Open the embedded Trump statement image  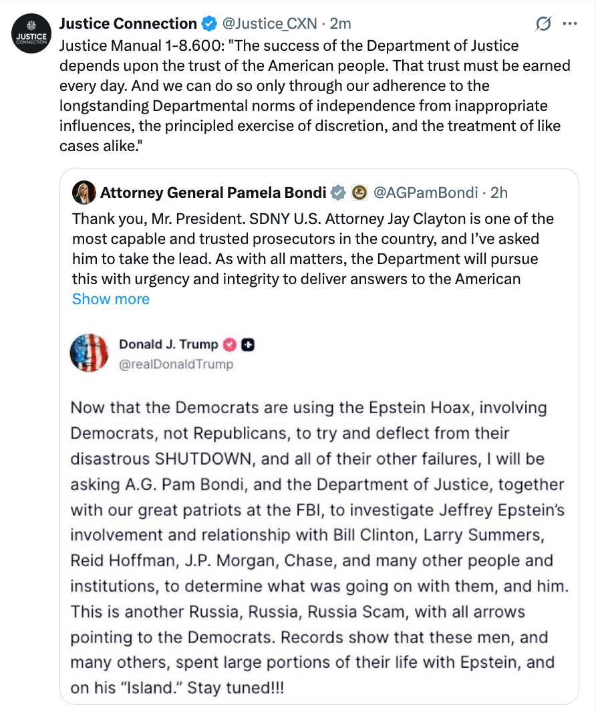(317, 535)
